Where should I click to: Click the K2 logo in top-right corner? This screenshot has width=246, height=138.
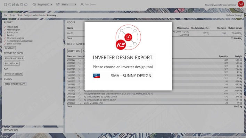[241, 4]
